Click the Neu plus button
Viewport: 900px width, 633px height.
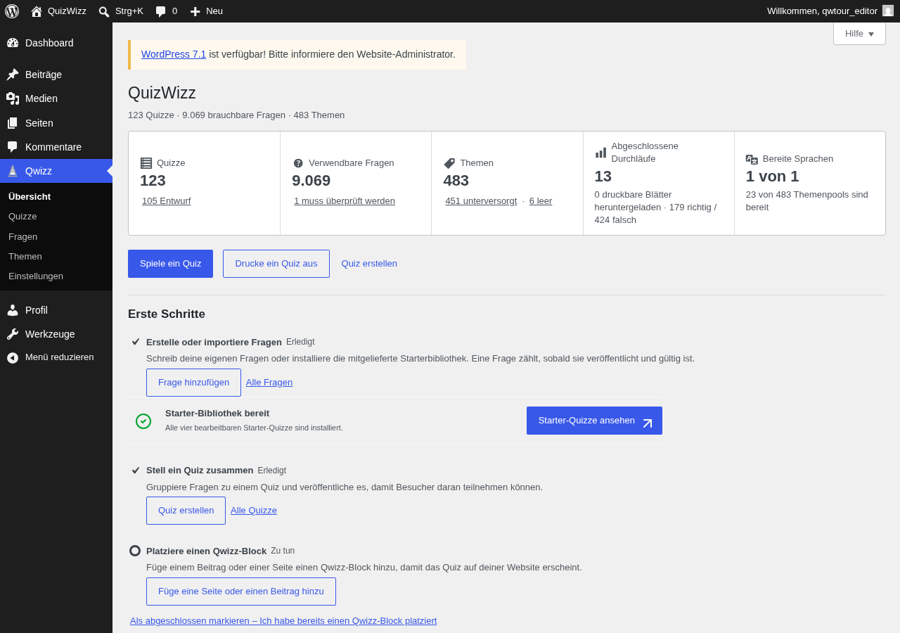point(206,11)
